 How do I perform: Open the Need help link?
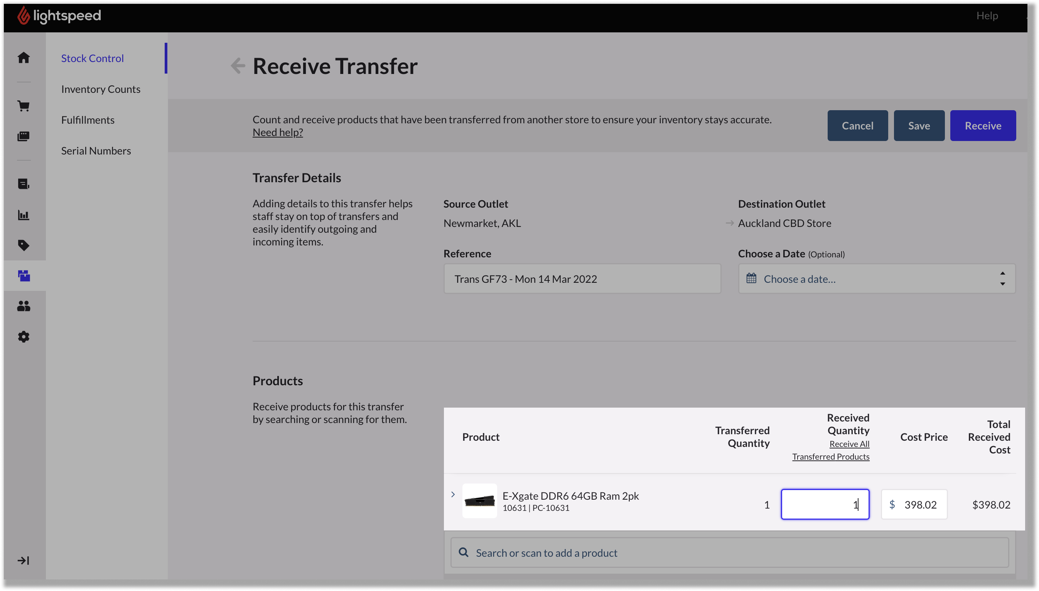(278, 132)
